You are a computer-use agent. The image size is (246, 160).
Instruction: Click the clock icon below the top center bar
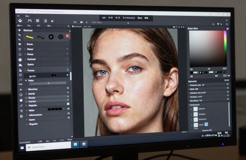coord(86,22)
